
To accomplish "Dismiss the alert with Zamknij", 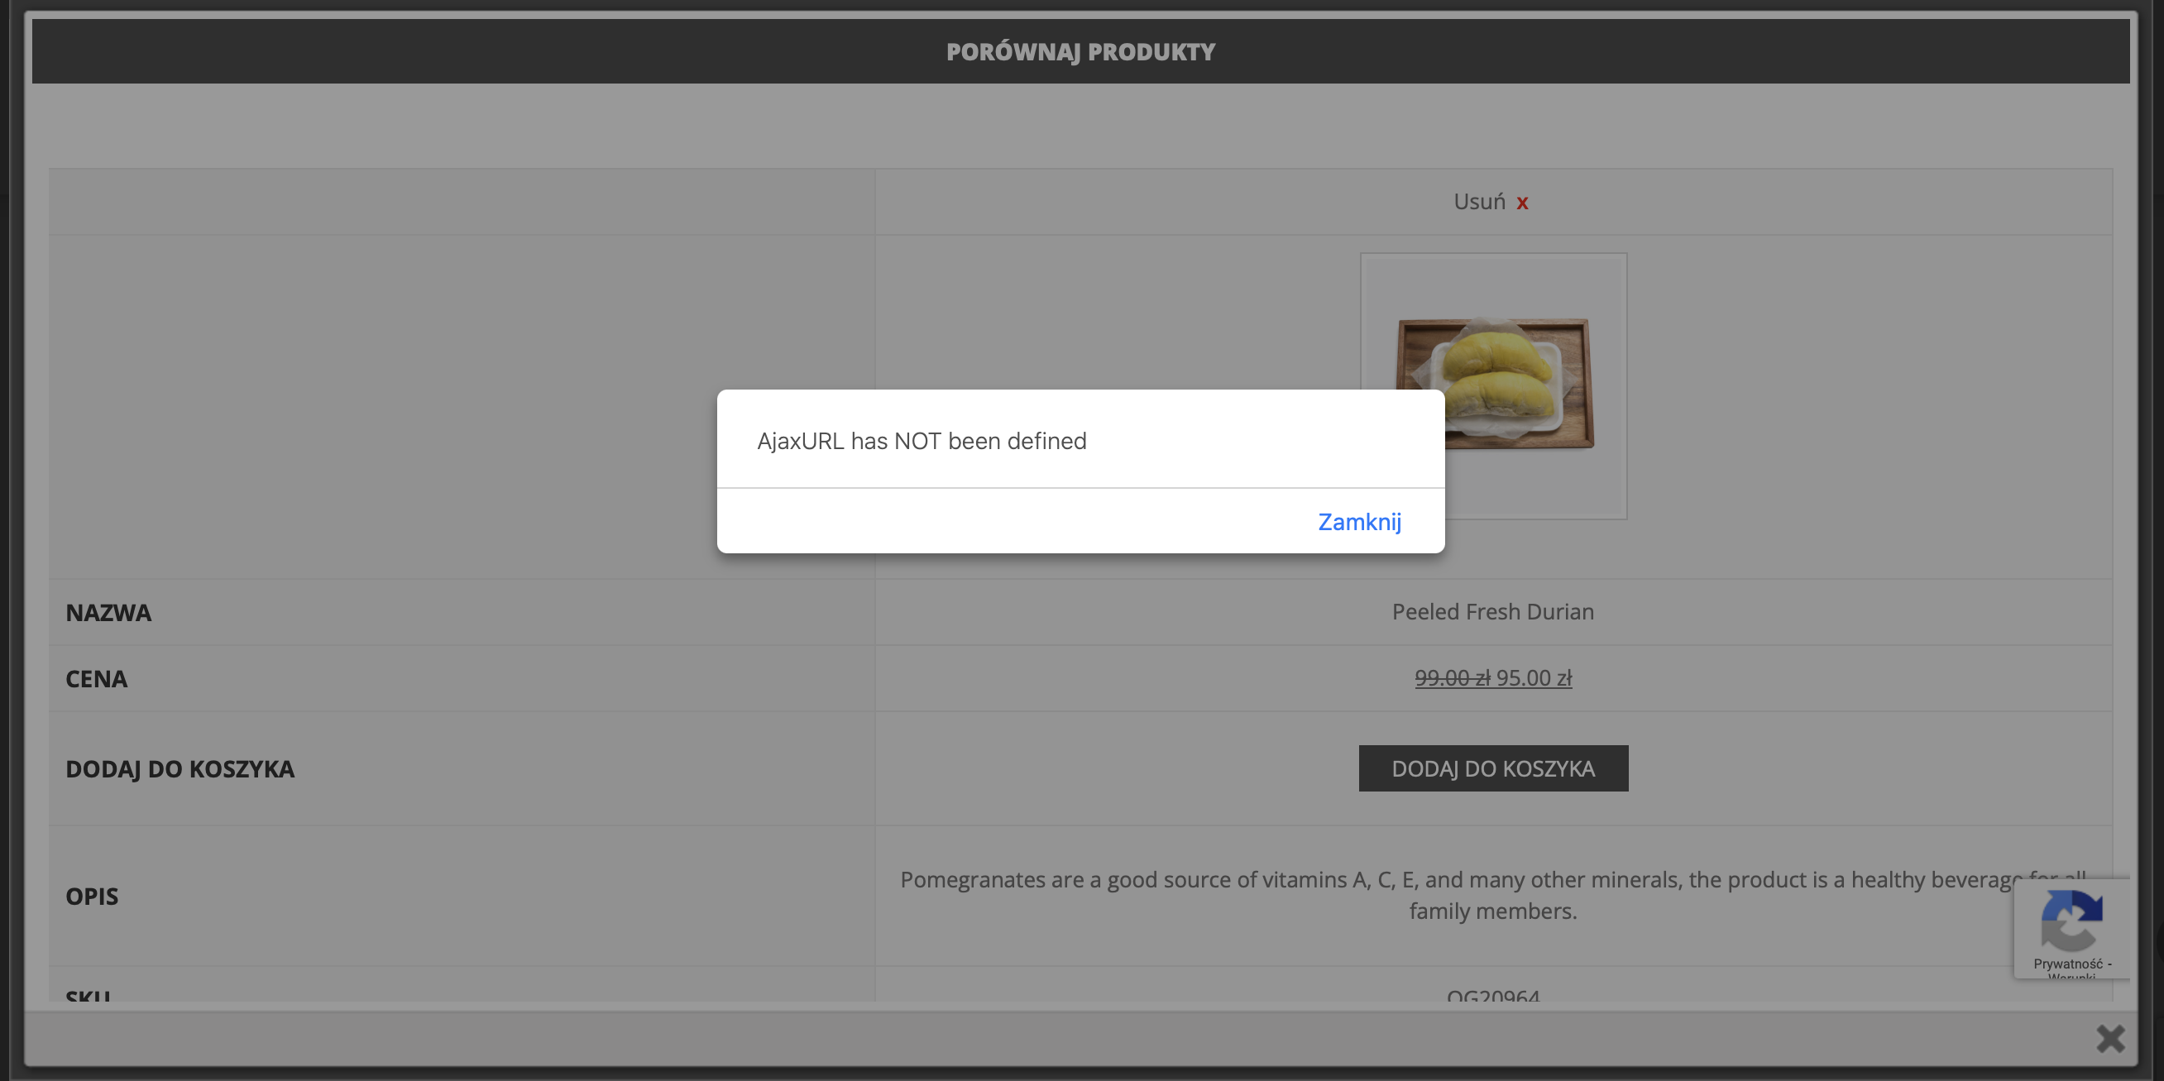I will 1359,522.
